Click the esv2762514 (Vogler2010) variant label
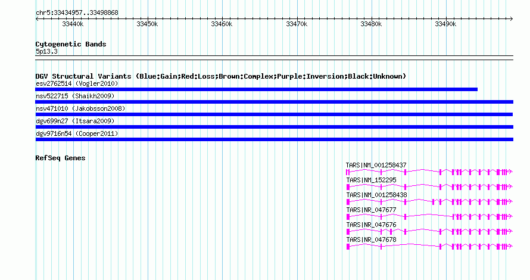The height and width of the screenshot is (280, 530). click(77, 83)
